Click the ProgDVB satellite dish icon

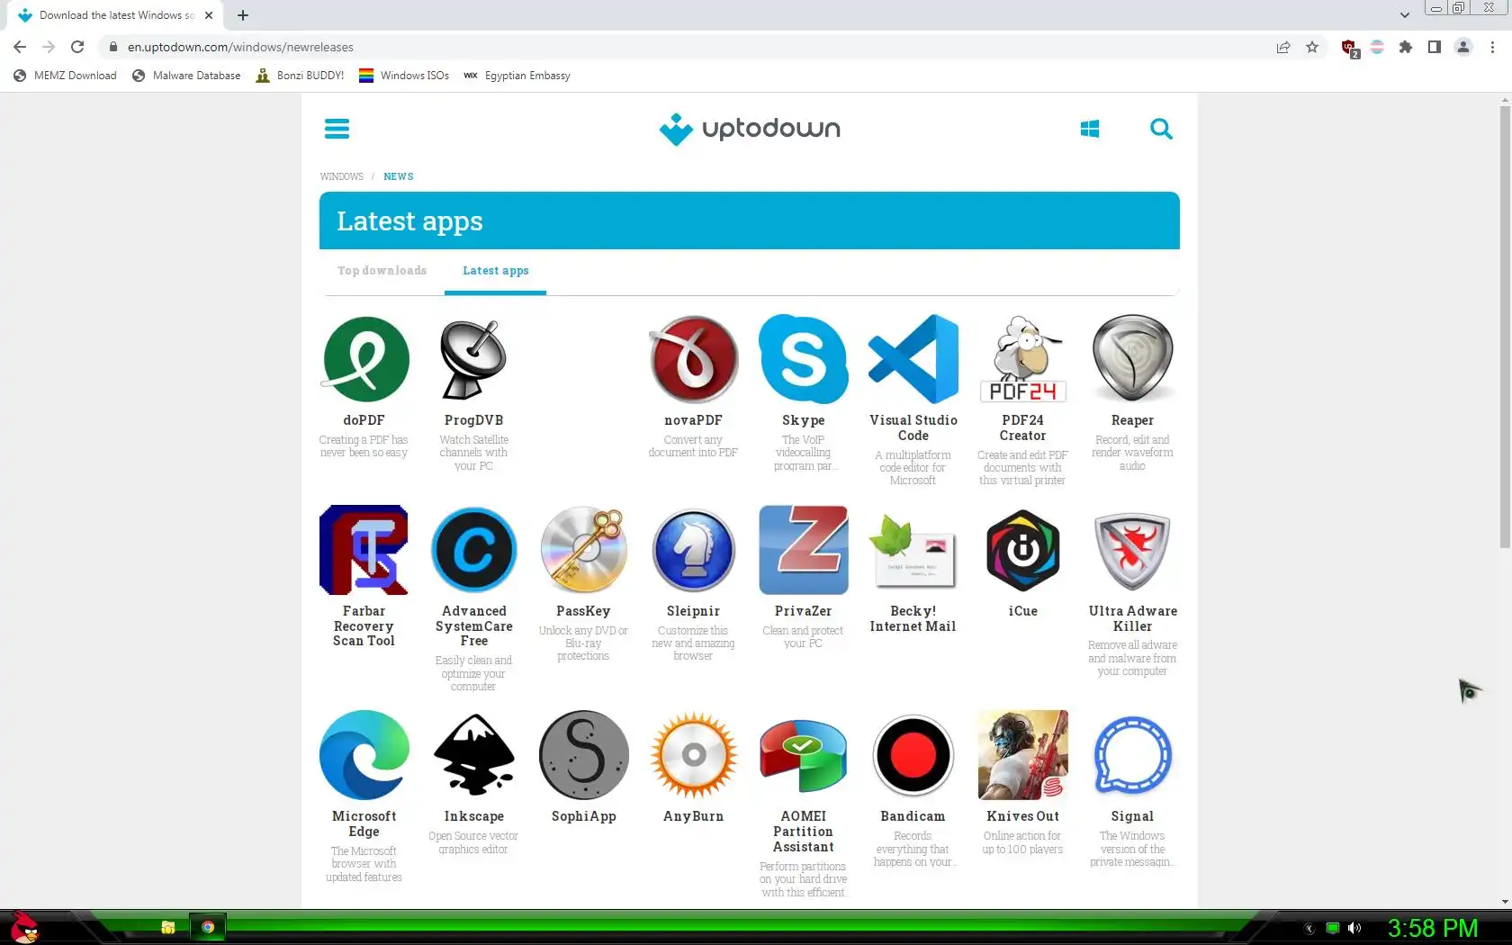(x=474, y=359)
